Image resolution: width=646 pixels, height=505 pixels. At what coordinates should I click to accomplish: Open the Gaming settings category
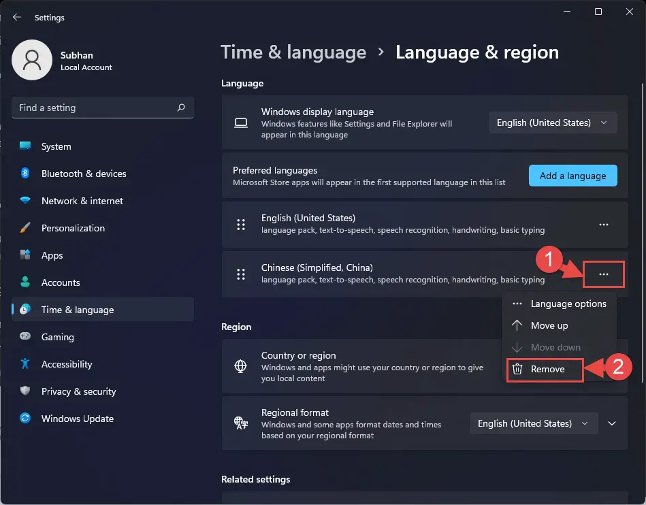click(x=103, y=336)
